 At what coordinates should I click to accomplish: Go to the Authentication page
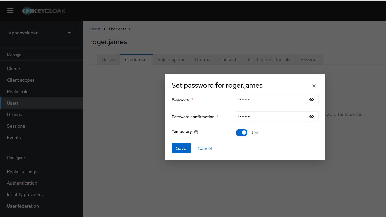(42, 183)
